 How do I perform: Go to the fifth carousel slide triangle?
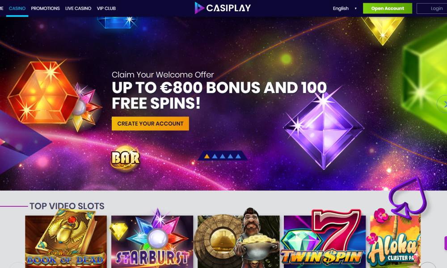(238, 156)
